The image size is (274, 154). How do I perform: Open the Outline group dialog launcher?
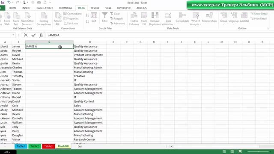pos(268,28)
